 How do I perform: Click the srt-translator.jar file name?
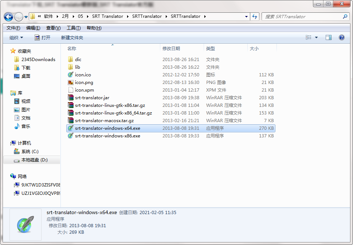point(92,98)
